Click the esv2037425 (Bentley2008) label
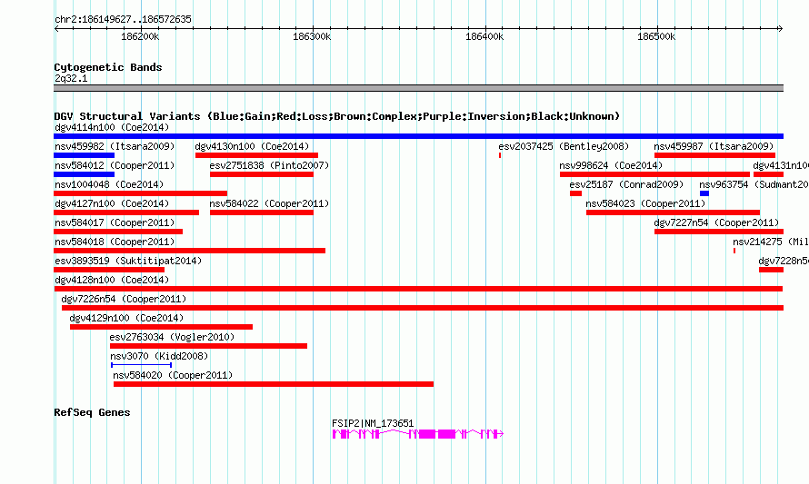 (564, 146)
